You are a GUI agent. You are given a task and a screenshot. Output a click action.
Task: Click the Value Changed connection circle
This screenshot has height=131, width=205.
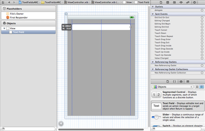(202, 58)
